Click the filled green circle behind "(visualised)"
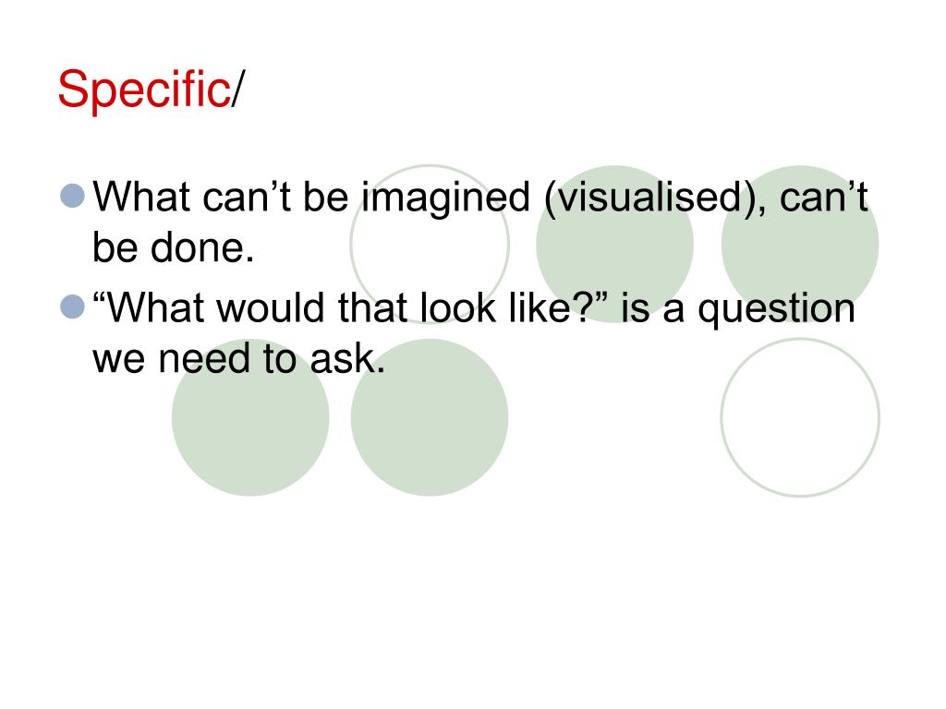Viewport: 946px width, 709px height. [x=614, y=244]
